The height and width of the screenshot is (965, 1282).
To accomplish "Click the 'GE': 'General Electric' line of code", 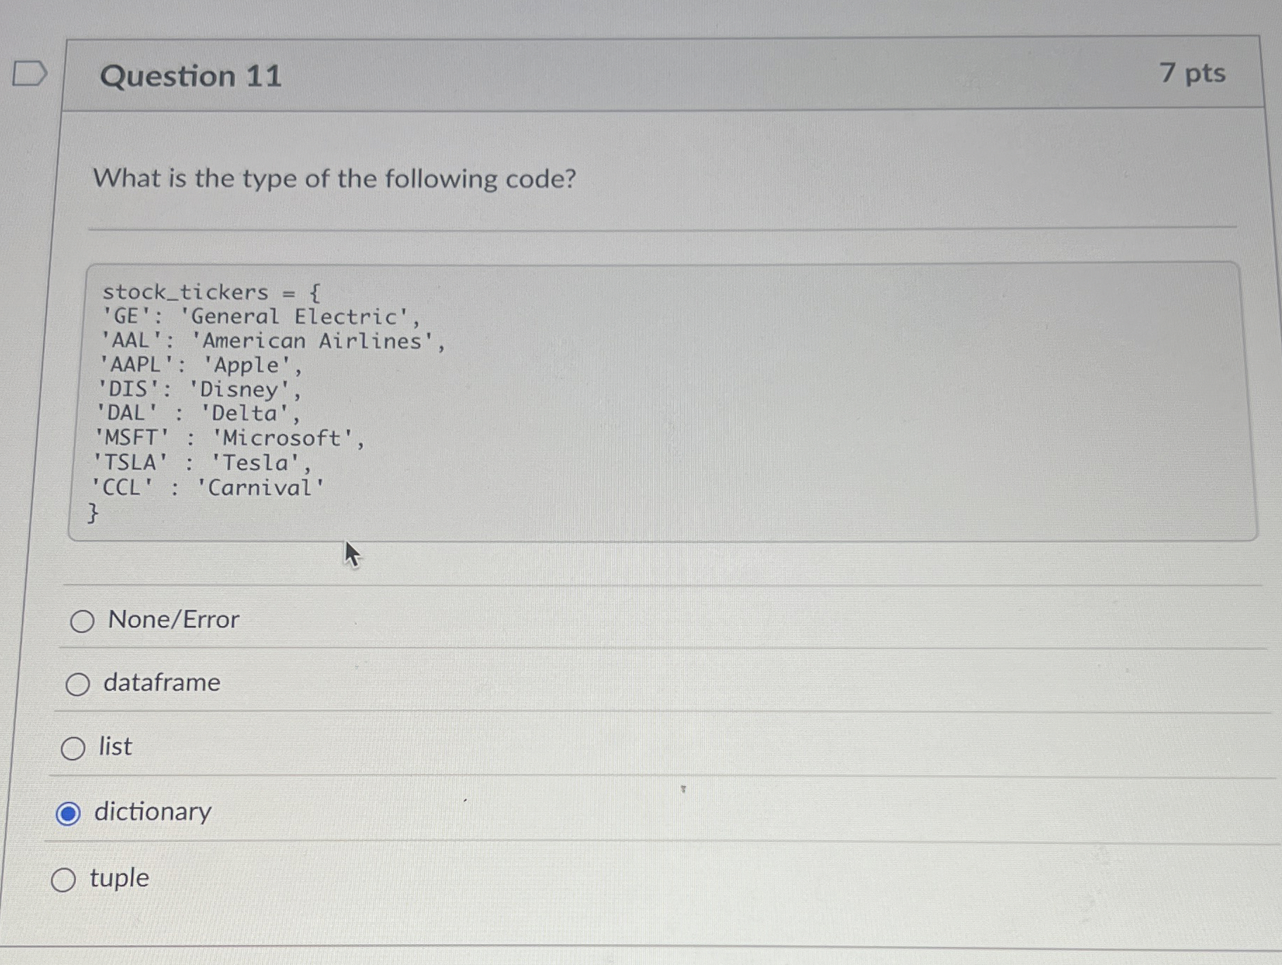I will coord(259,317).
